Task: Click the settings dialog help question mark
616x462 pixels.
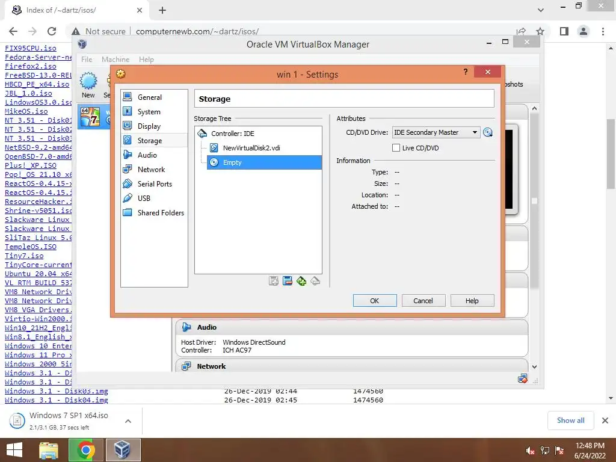Action: click(466, 72)
